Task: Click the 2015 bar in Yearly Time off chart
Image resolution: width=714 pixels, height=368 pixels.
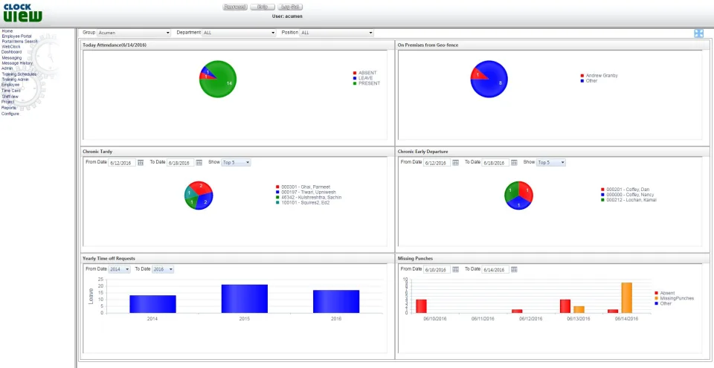Action: tap(245, 299)
